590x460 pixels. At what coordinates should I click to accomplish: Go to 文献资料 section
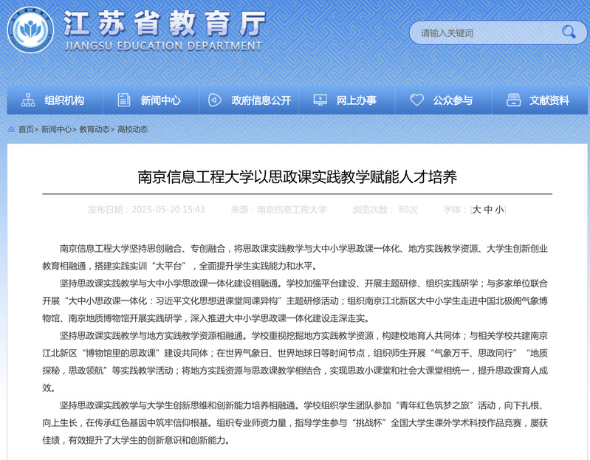(549, 100)
